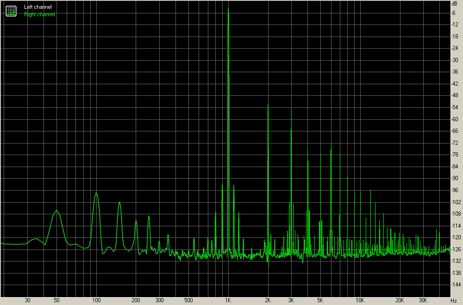Click the "dB" axis unit label
463x305 pixels.
click(454, 4)
